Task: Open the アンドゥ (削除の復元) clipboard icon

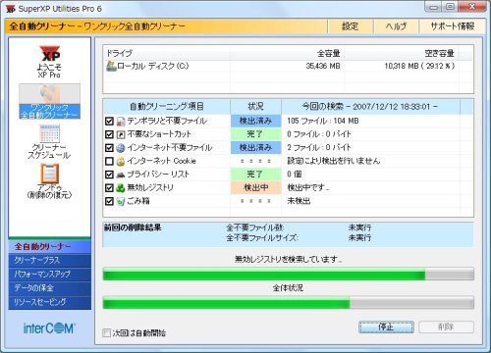Action: click(x=49, y=174)
